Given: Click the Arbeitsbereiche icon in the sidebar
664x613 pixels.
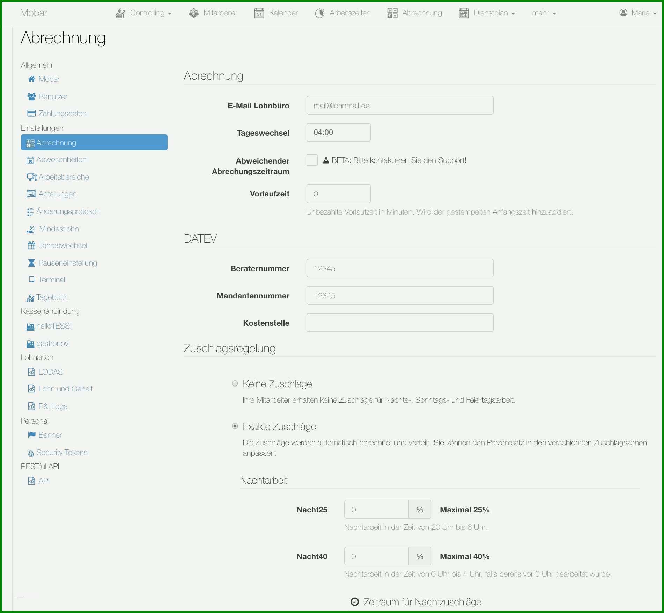Looking at the screenshot, I should point(31,177).
